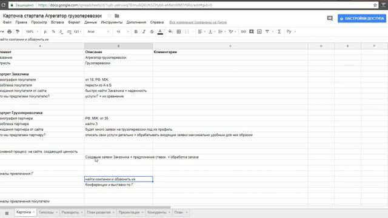Toggle italic formatting

pyautogui.click(x=144, y=31)
